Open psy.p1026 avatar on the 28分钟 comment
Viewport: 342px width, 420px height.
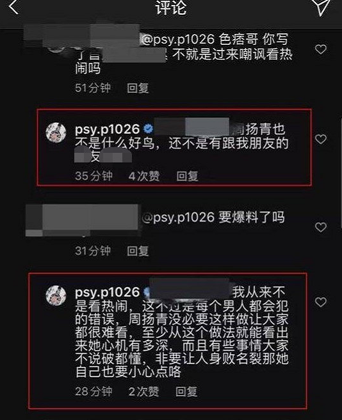(56, 295)
